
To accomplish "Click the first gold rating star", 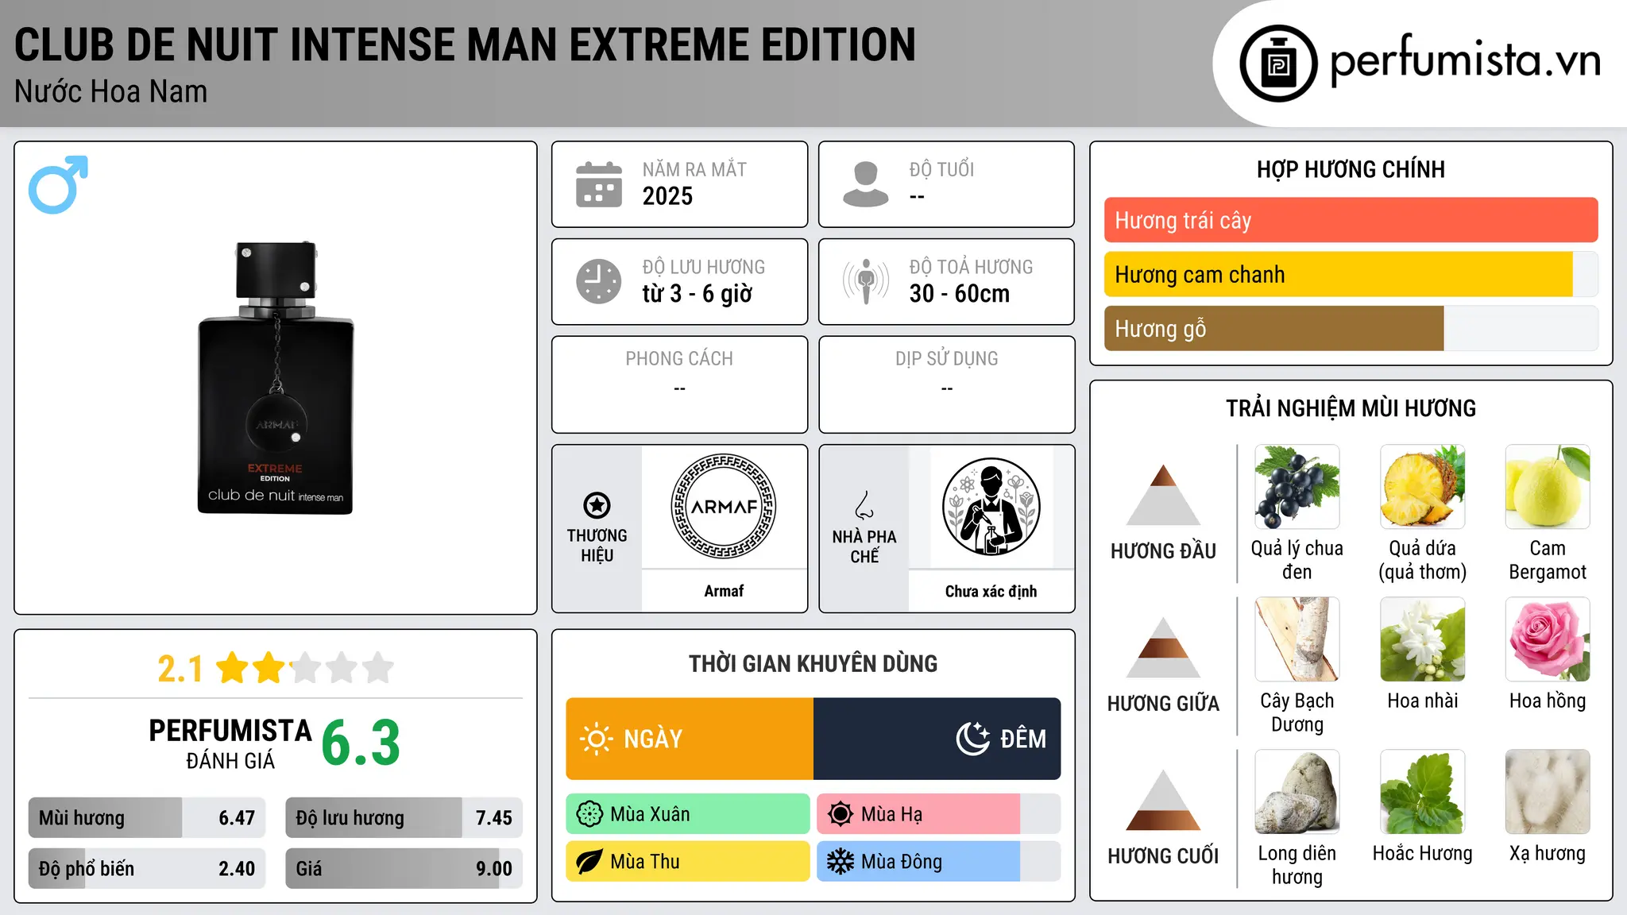I will [x=233, y=668].
